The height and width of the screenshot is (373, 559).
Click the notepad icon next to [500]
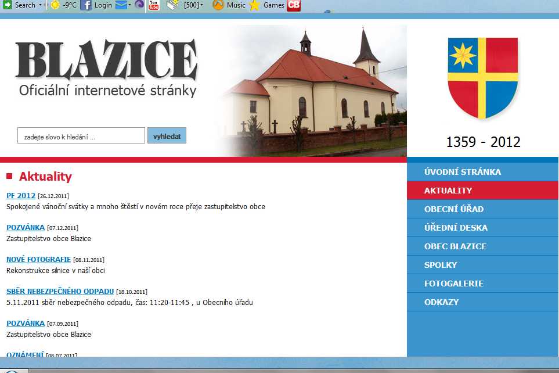pyautogui.click(x=172, y=5)
